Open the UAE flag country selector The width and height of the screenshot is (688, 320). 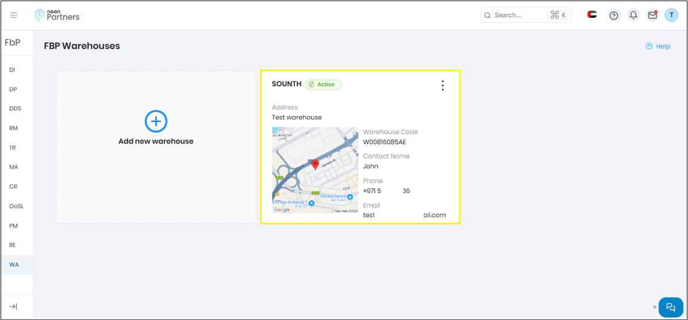[592, 15]
